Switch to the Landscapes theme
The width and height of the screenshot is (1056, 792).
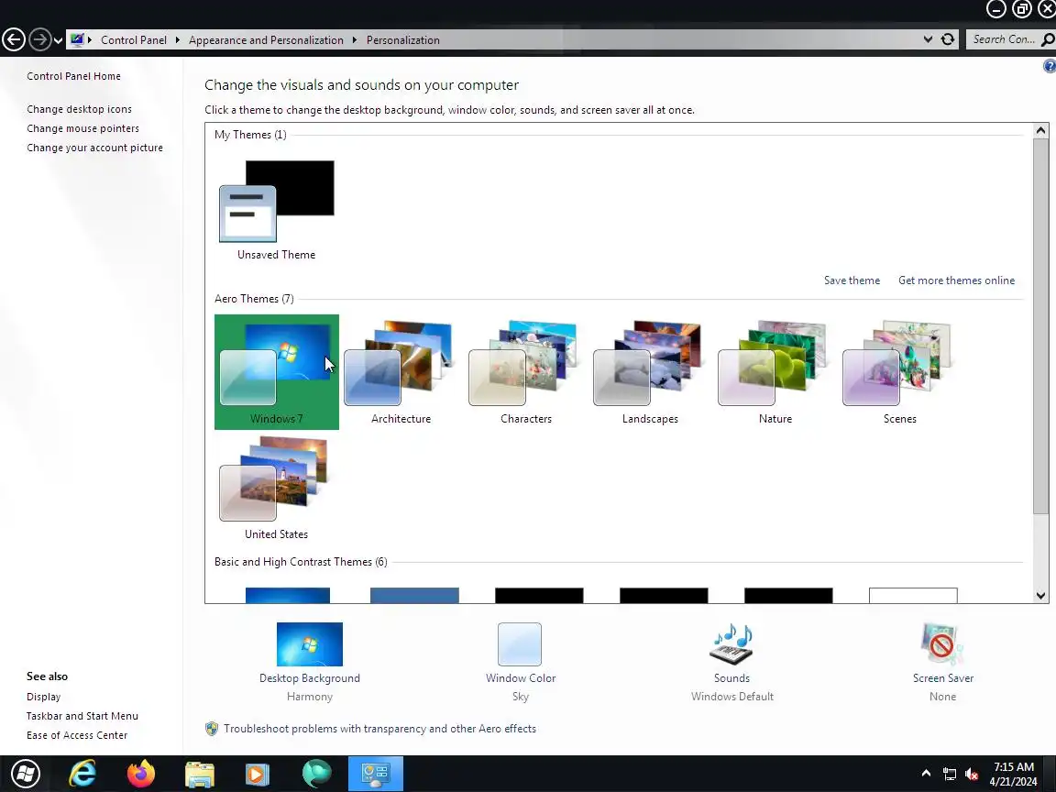[x=650, y=372]
